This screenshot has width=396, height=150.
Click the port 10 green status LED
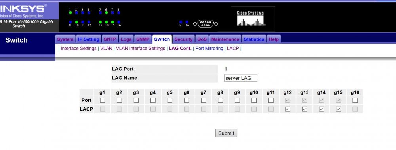tap(76, 22)
